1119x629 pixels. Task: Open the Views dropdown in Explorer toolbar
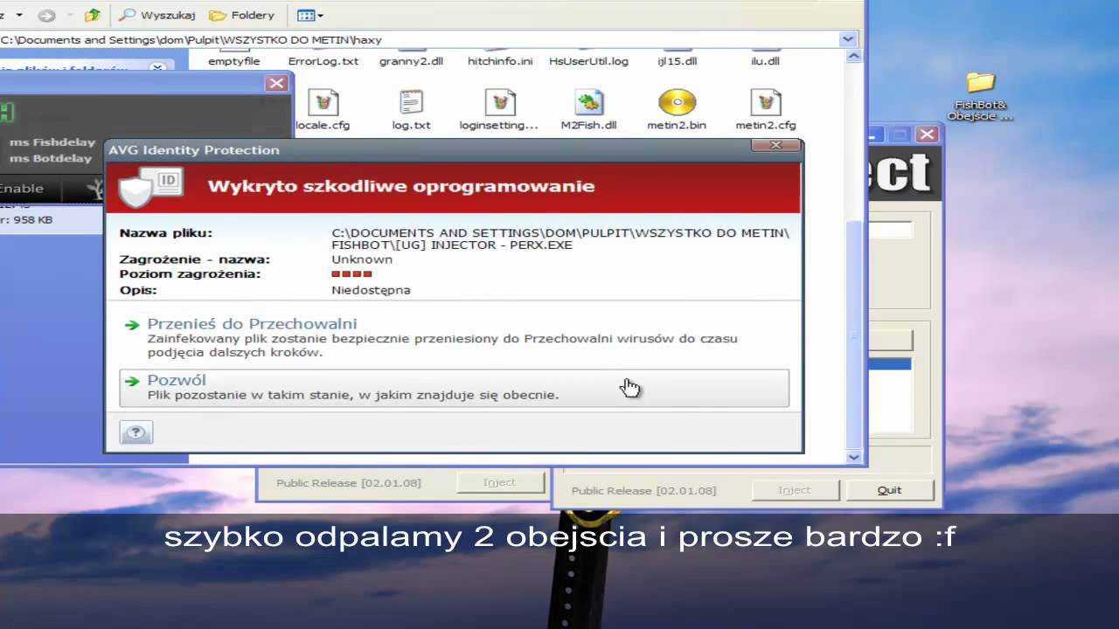click(310, 15)
